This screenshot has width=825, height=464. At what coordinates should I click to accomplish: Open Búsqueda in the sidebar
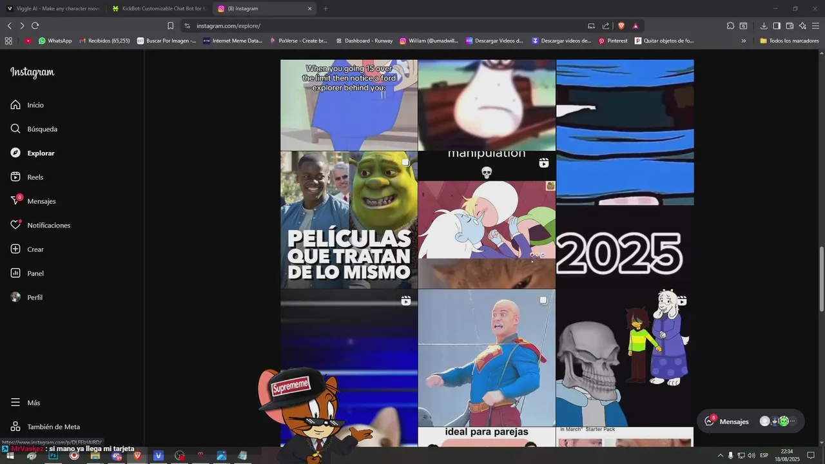(34, 129)
